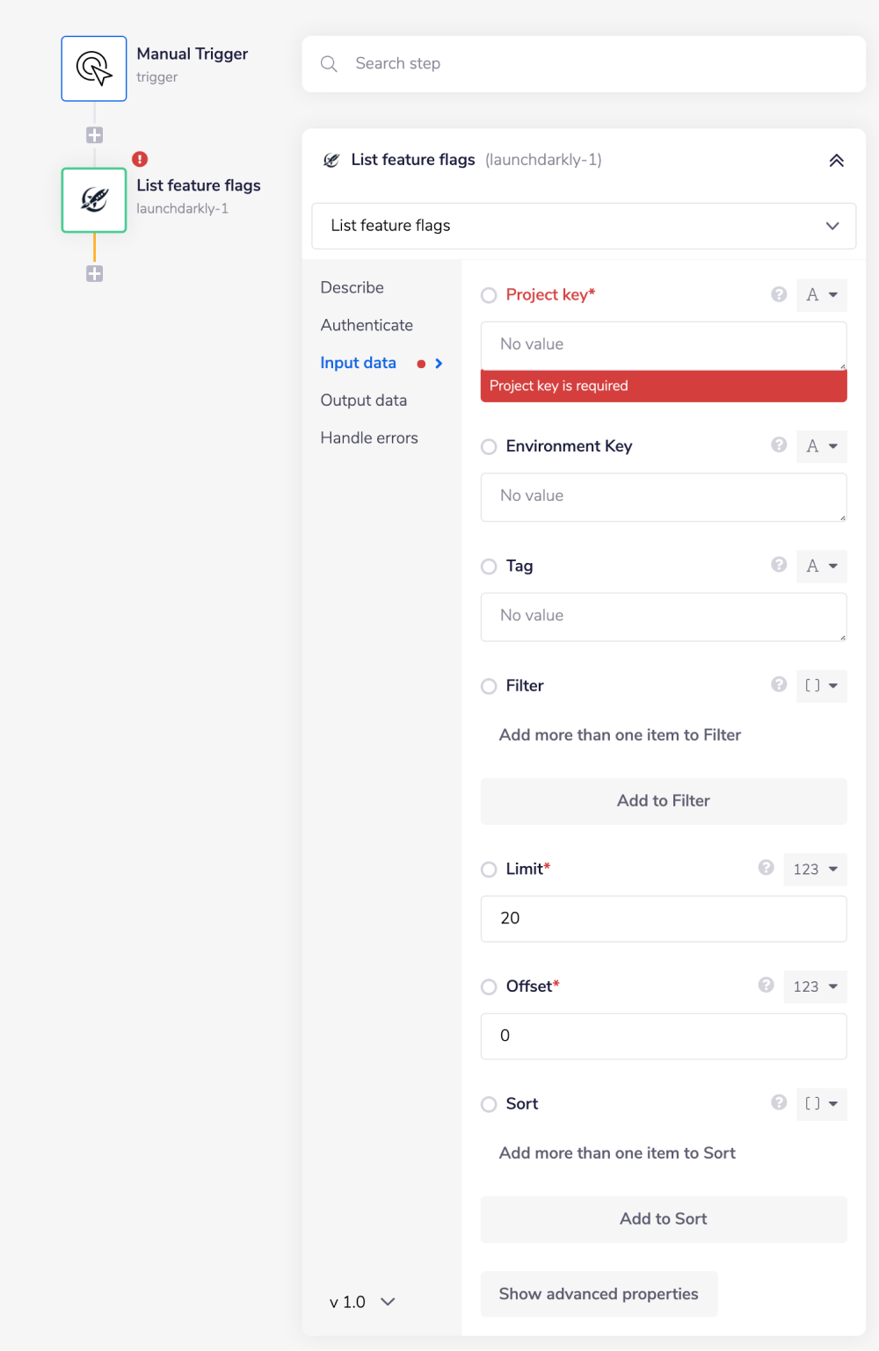Open the v 1.0 version dropdown

pyautogui.click(x=360, y=1302)
